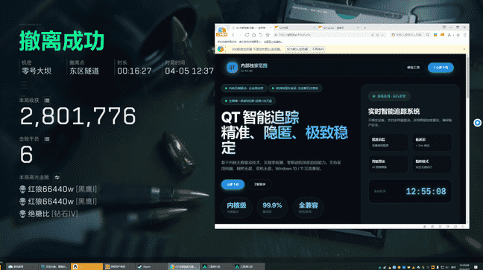
Task: Click the 了解更多 button
Action: point(259,184)
